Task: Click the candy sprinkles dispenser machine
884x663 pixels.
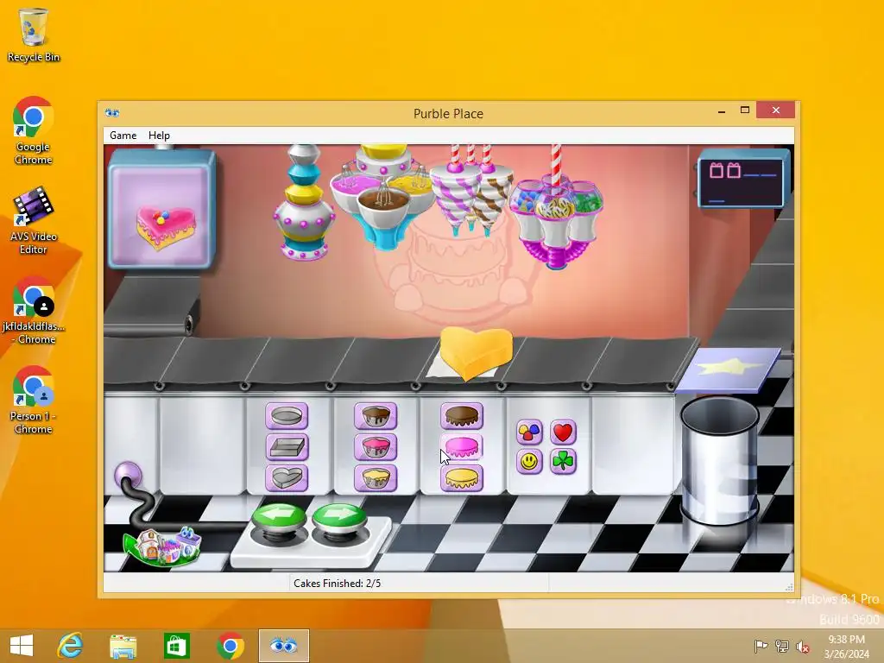Action: click(556, 209)
